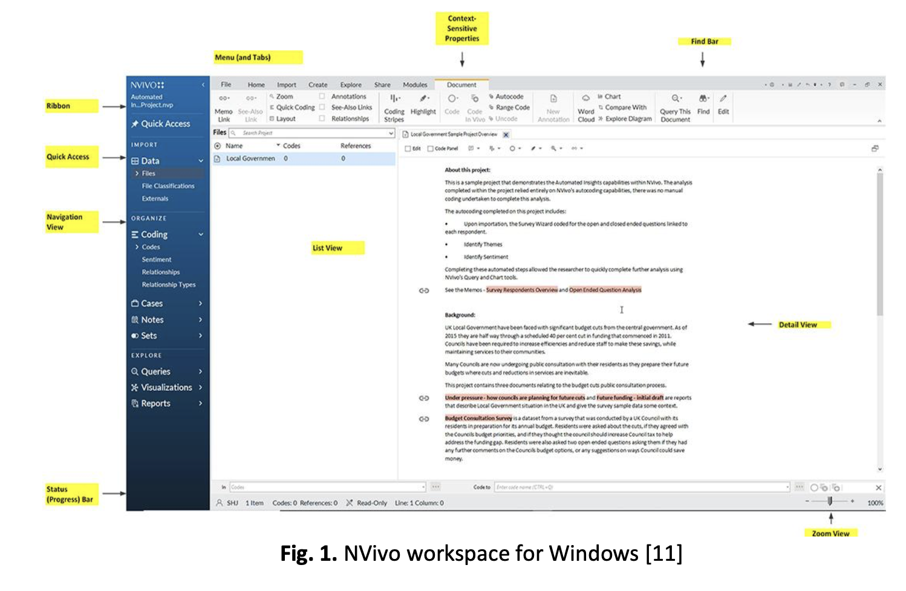Open the Code to field dropdown arrow
This screenshot has height=591, width=906.
pyautogui.click(x=787, y=487)
